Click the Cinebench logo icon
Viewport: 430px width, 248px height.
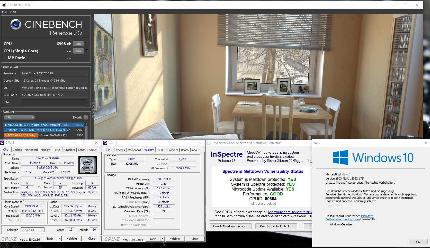point(16,24)
